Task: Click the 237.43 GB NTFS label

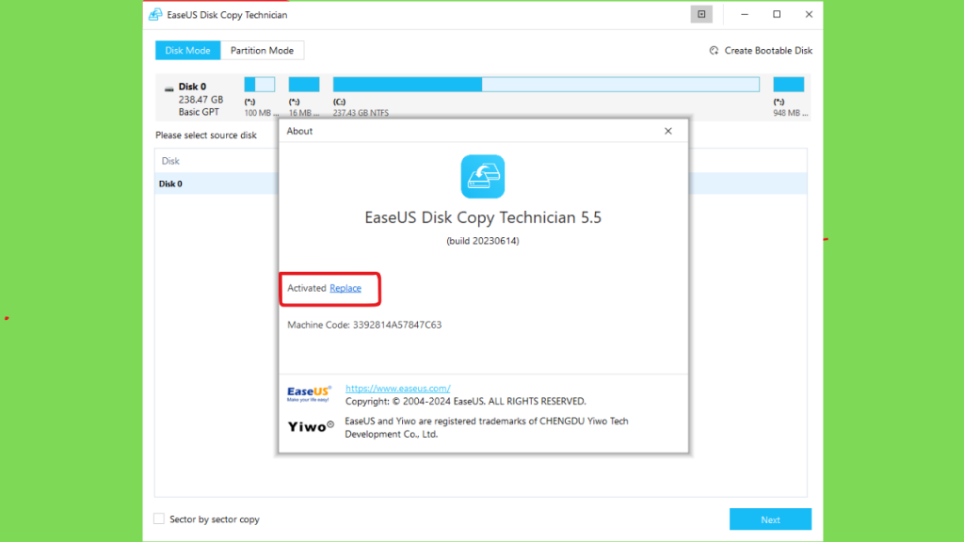Action: pyautogui.click(x=361, y=113)
